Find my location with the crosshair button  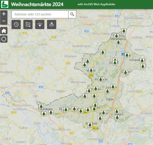coord(4,39)
